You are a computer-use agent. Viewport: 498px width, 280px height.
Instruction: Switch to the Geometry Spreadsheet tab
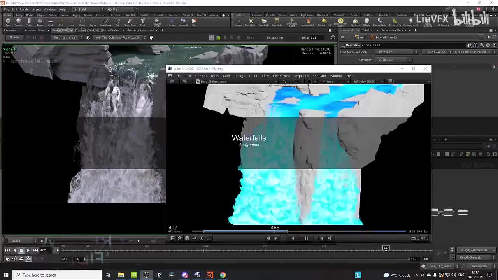coord(140,30)
